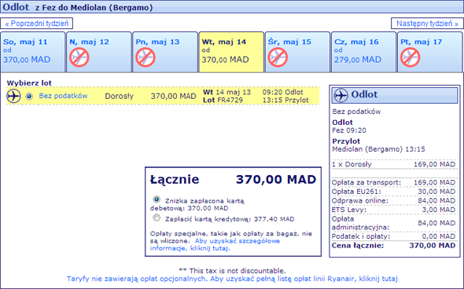The width and height of the screenshot is (464, 289).
Task: Click the flight FR4729 details row
Action: (x=163, y=96)
